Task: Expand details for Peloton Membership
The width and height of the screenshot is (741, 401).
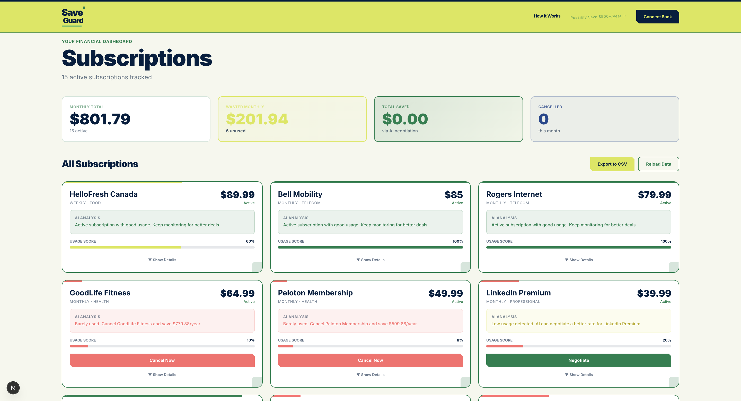Action: [370, 374]
